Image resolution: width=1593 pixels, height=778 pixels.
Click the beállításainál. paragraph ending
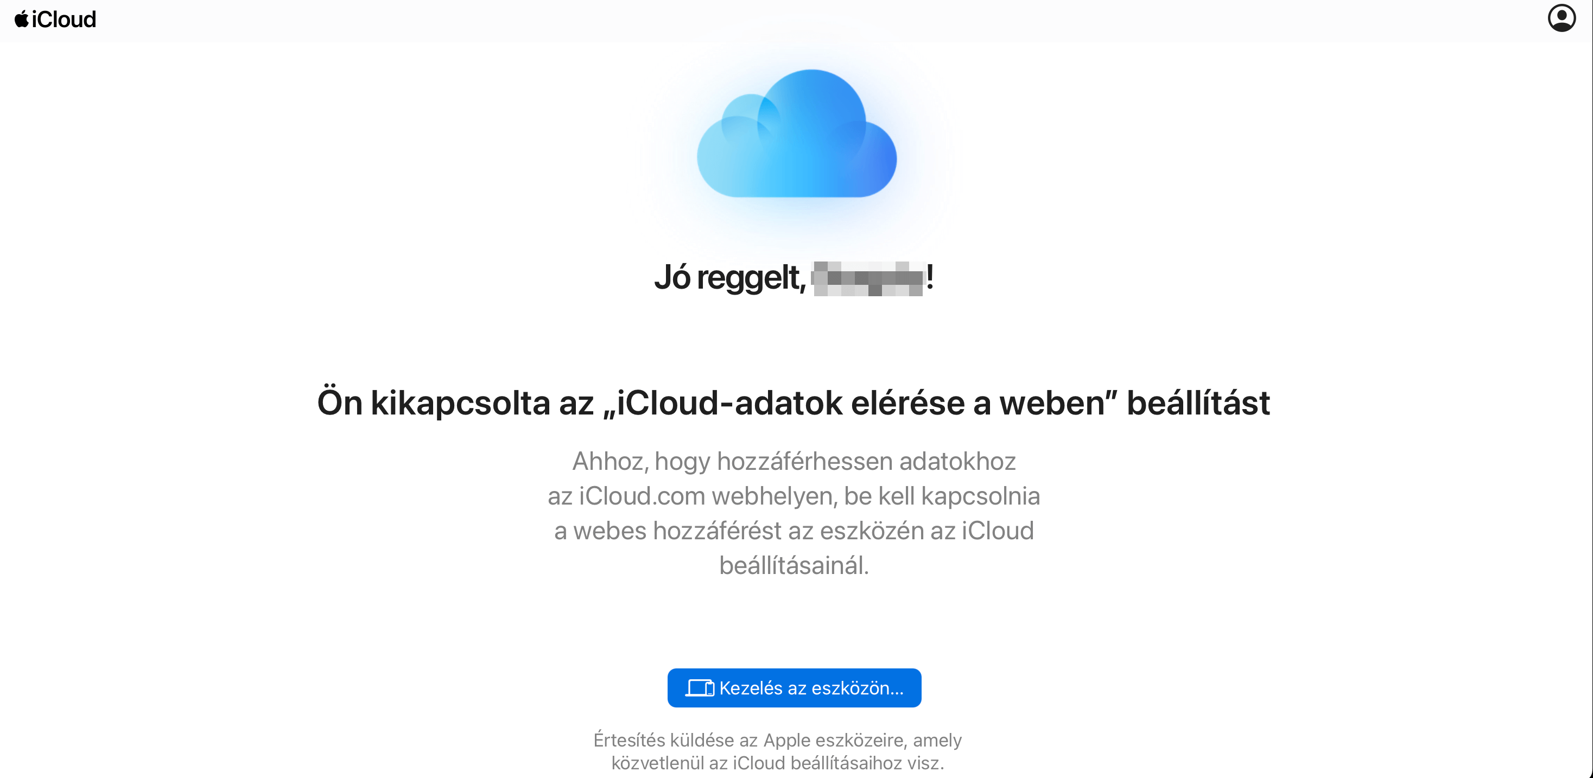(x=794, y=565)
